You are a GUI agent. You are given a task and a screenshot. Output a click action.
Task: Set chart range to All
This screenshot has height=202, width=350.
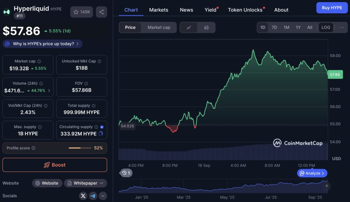click(x=310, y=27)
